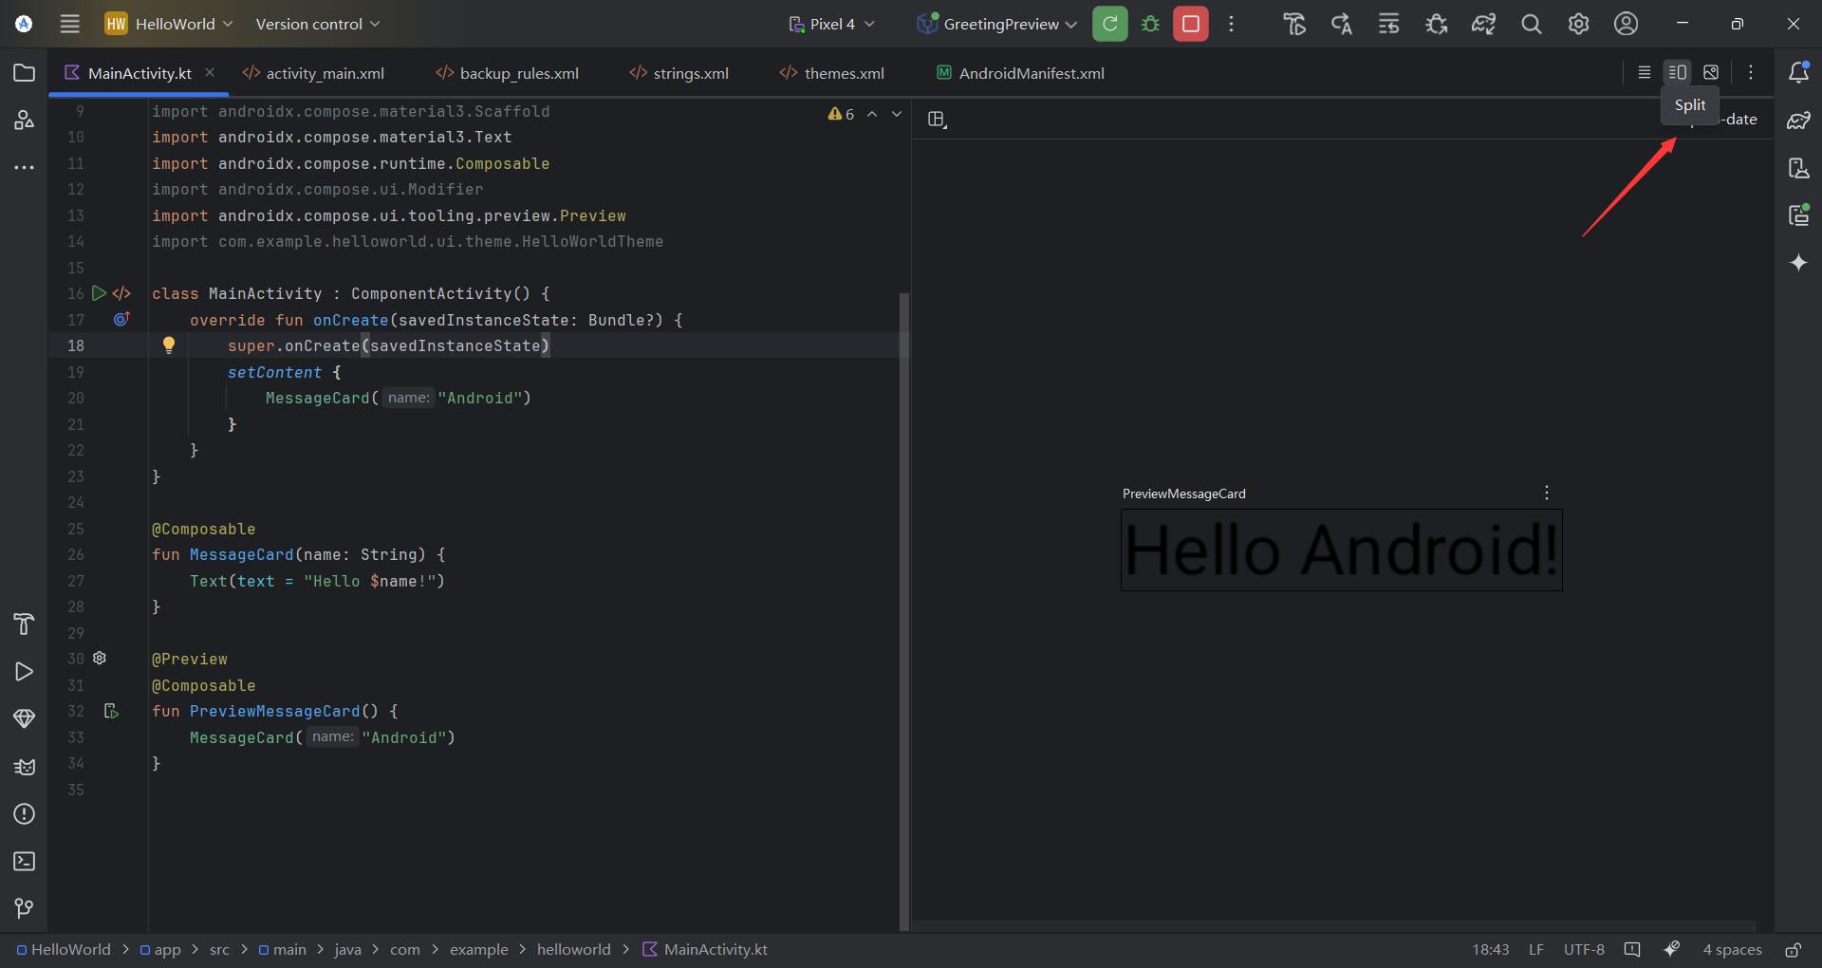This screenshot has height=968, width=1822.
Task: Open the Gemini sparkle tool window
Action: click(1798, 263)
